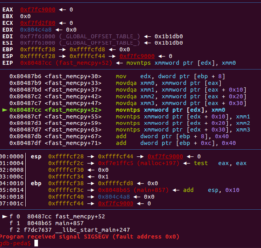The image size is (261, 248).
Task: Select the EAX register label
Action: pos(8,9)
